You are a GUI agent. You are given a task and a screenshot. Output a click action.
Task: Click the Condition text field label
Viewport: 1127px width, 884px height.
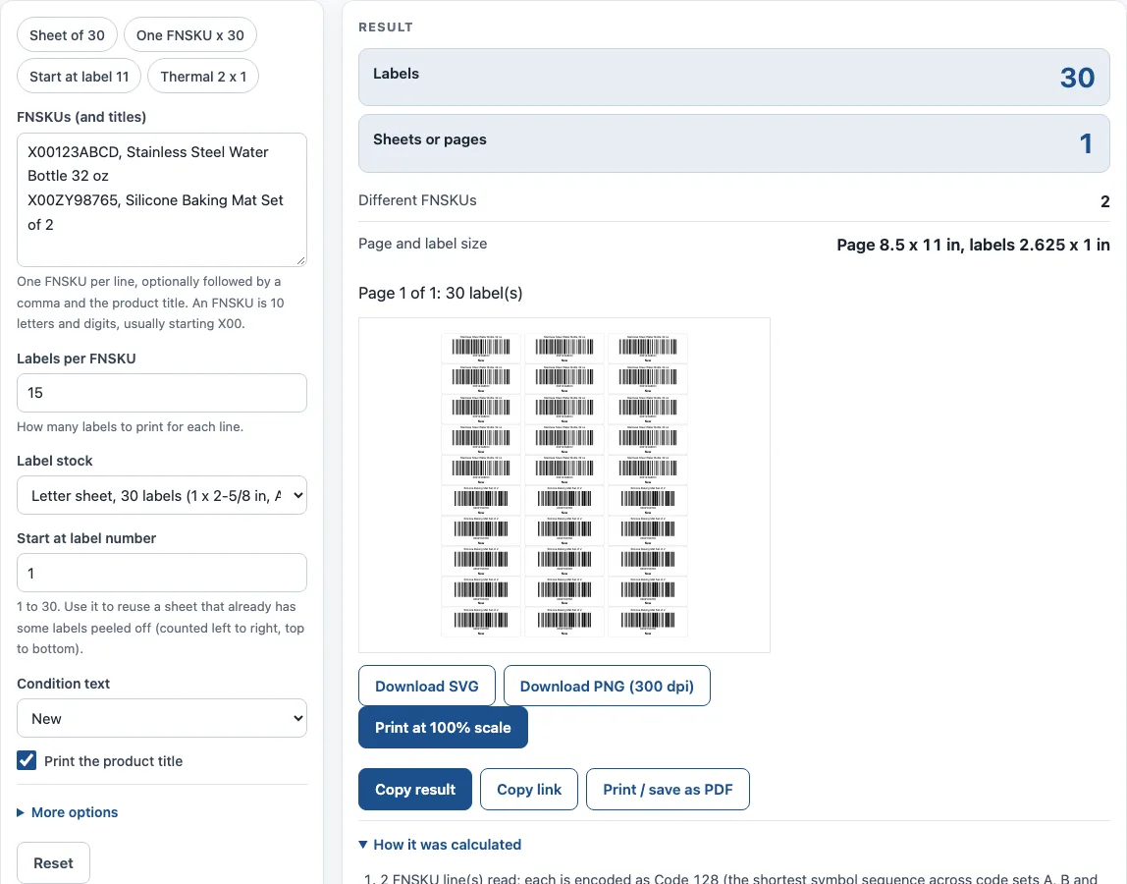point(63,684)
